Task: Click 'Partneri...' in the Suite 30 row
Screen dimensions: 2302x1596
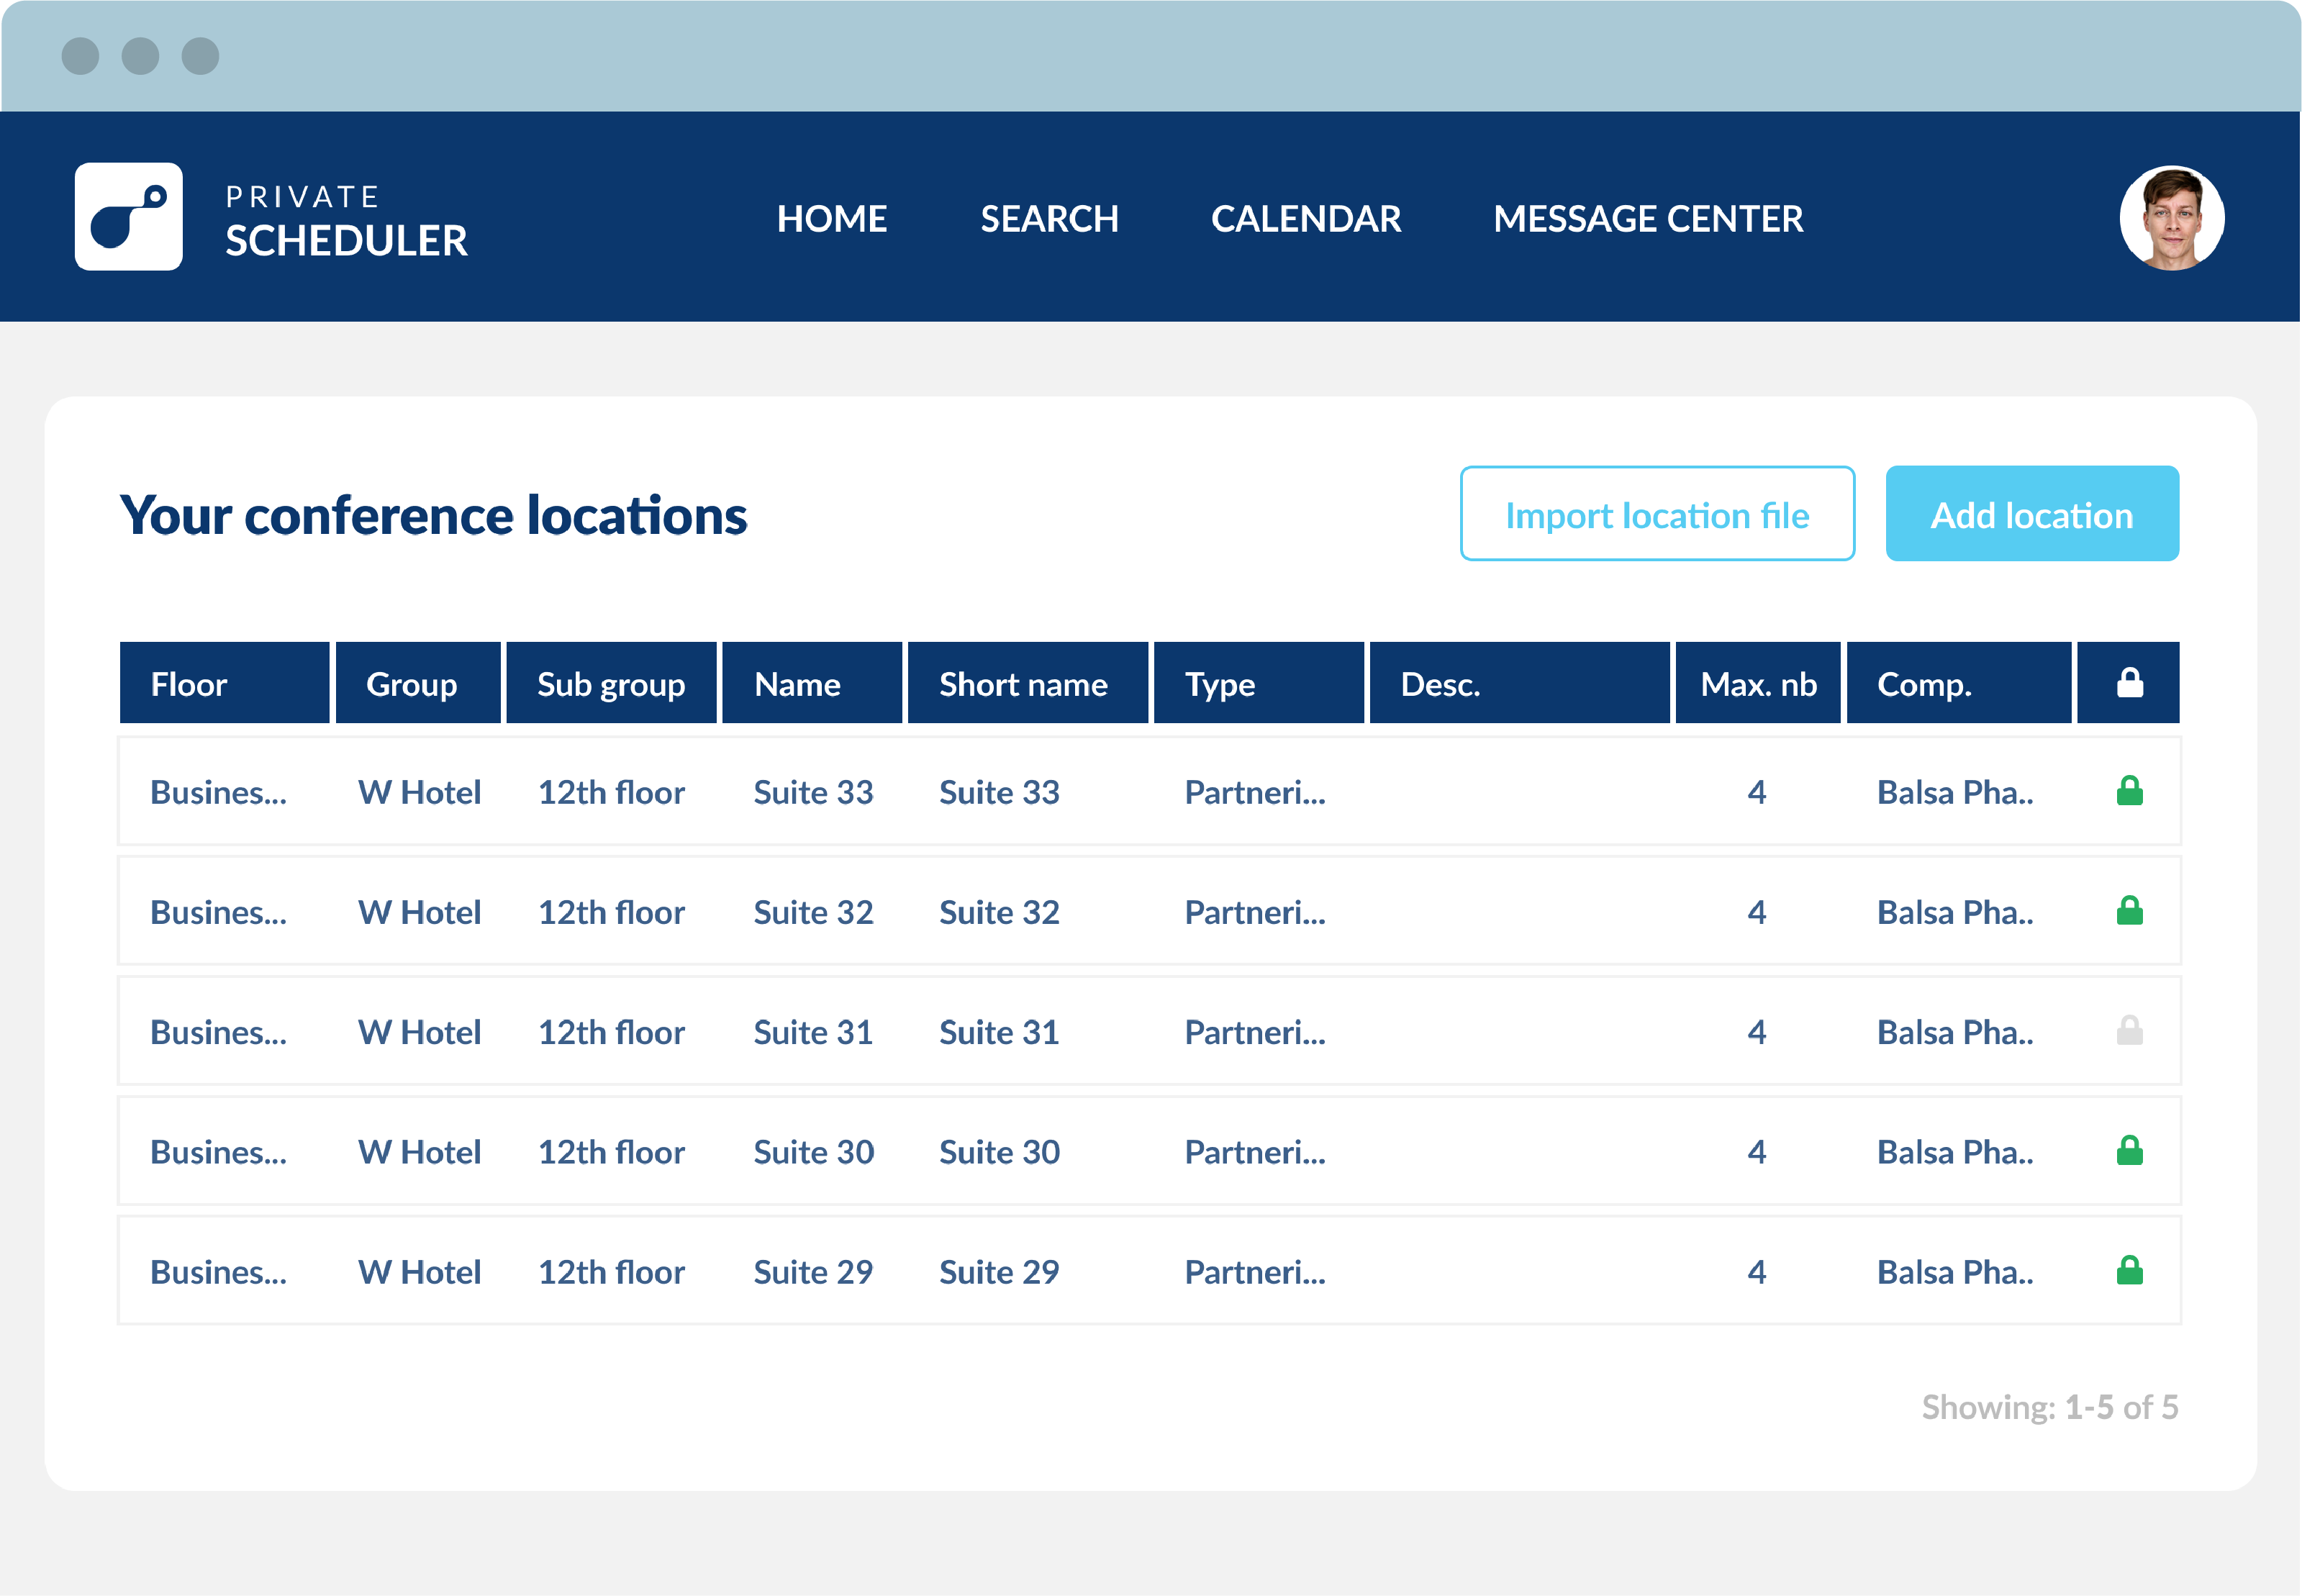Action: [x=1255, y=1152]
